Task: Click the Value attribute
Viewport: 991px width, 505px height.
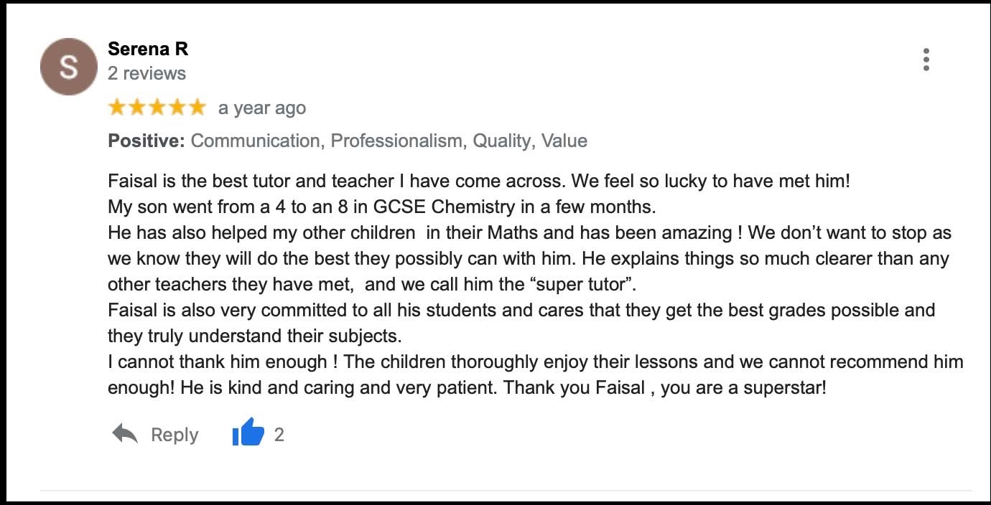Action: (x=564, y=141)
